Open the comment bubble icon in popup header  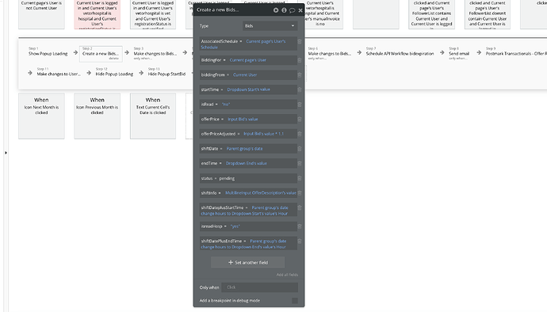coord(293,10)
